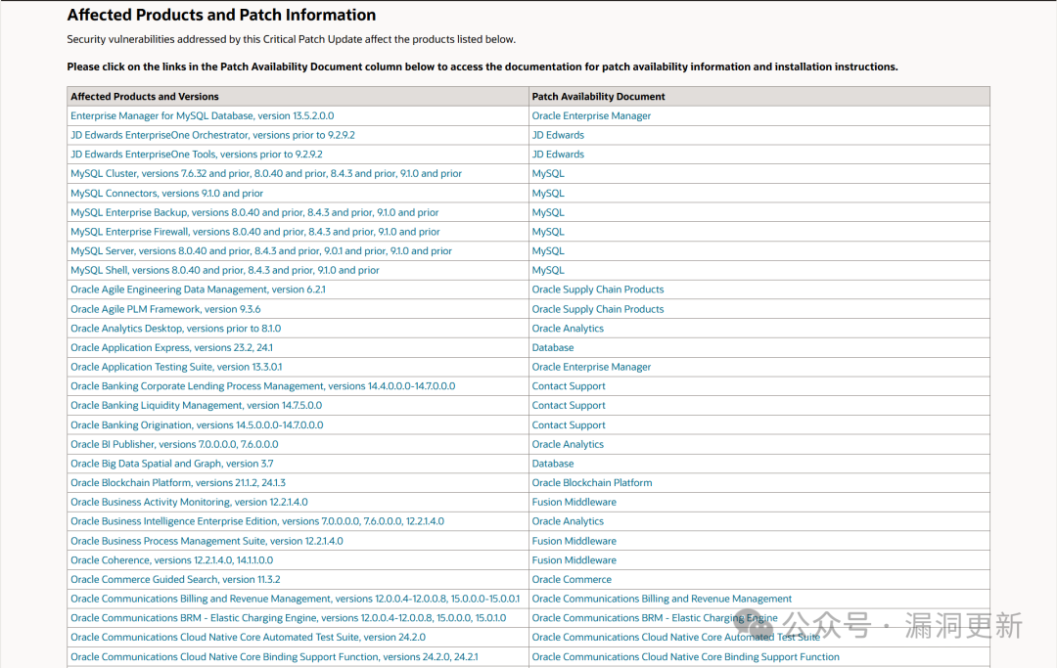Open Oracle Business Intelligence Enterprise Edition link
The width and height of the screenshot is (1057, 668).
click(257, 521)
